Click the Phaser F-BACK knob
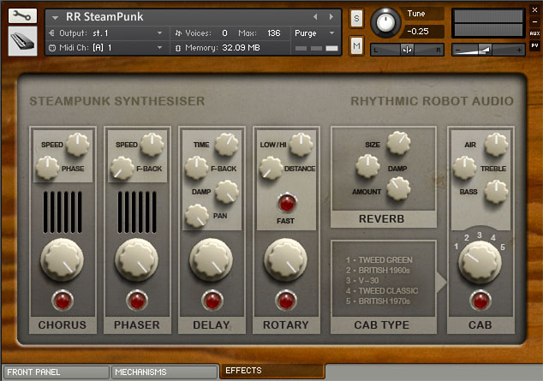543x381 pixels. click(122, 168)
